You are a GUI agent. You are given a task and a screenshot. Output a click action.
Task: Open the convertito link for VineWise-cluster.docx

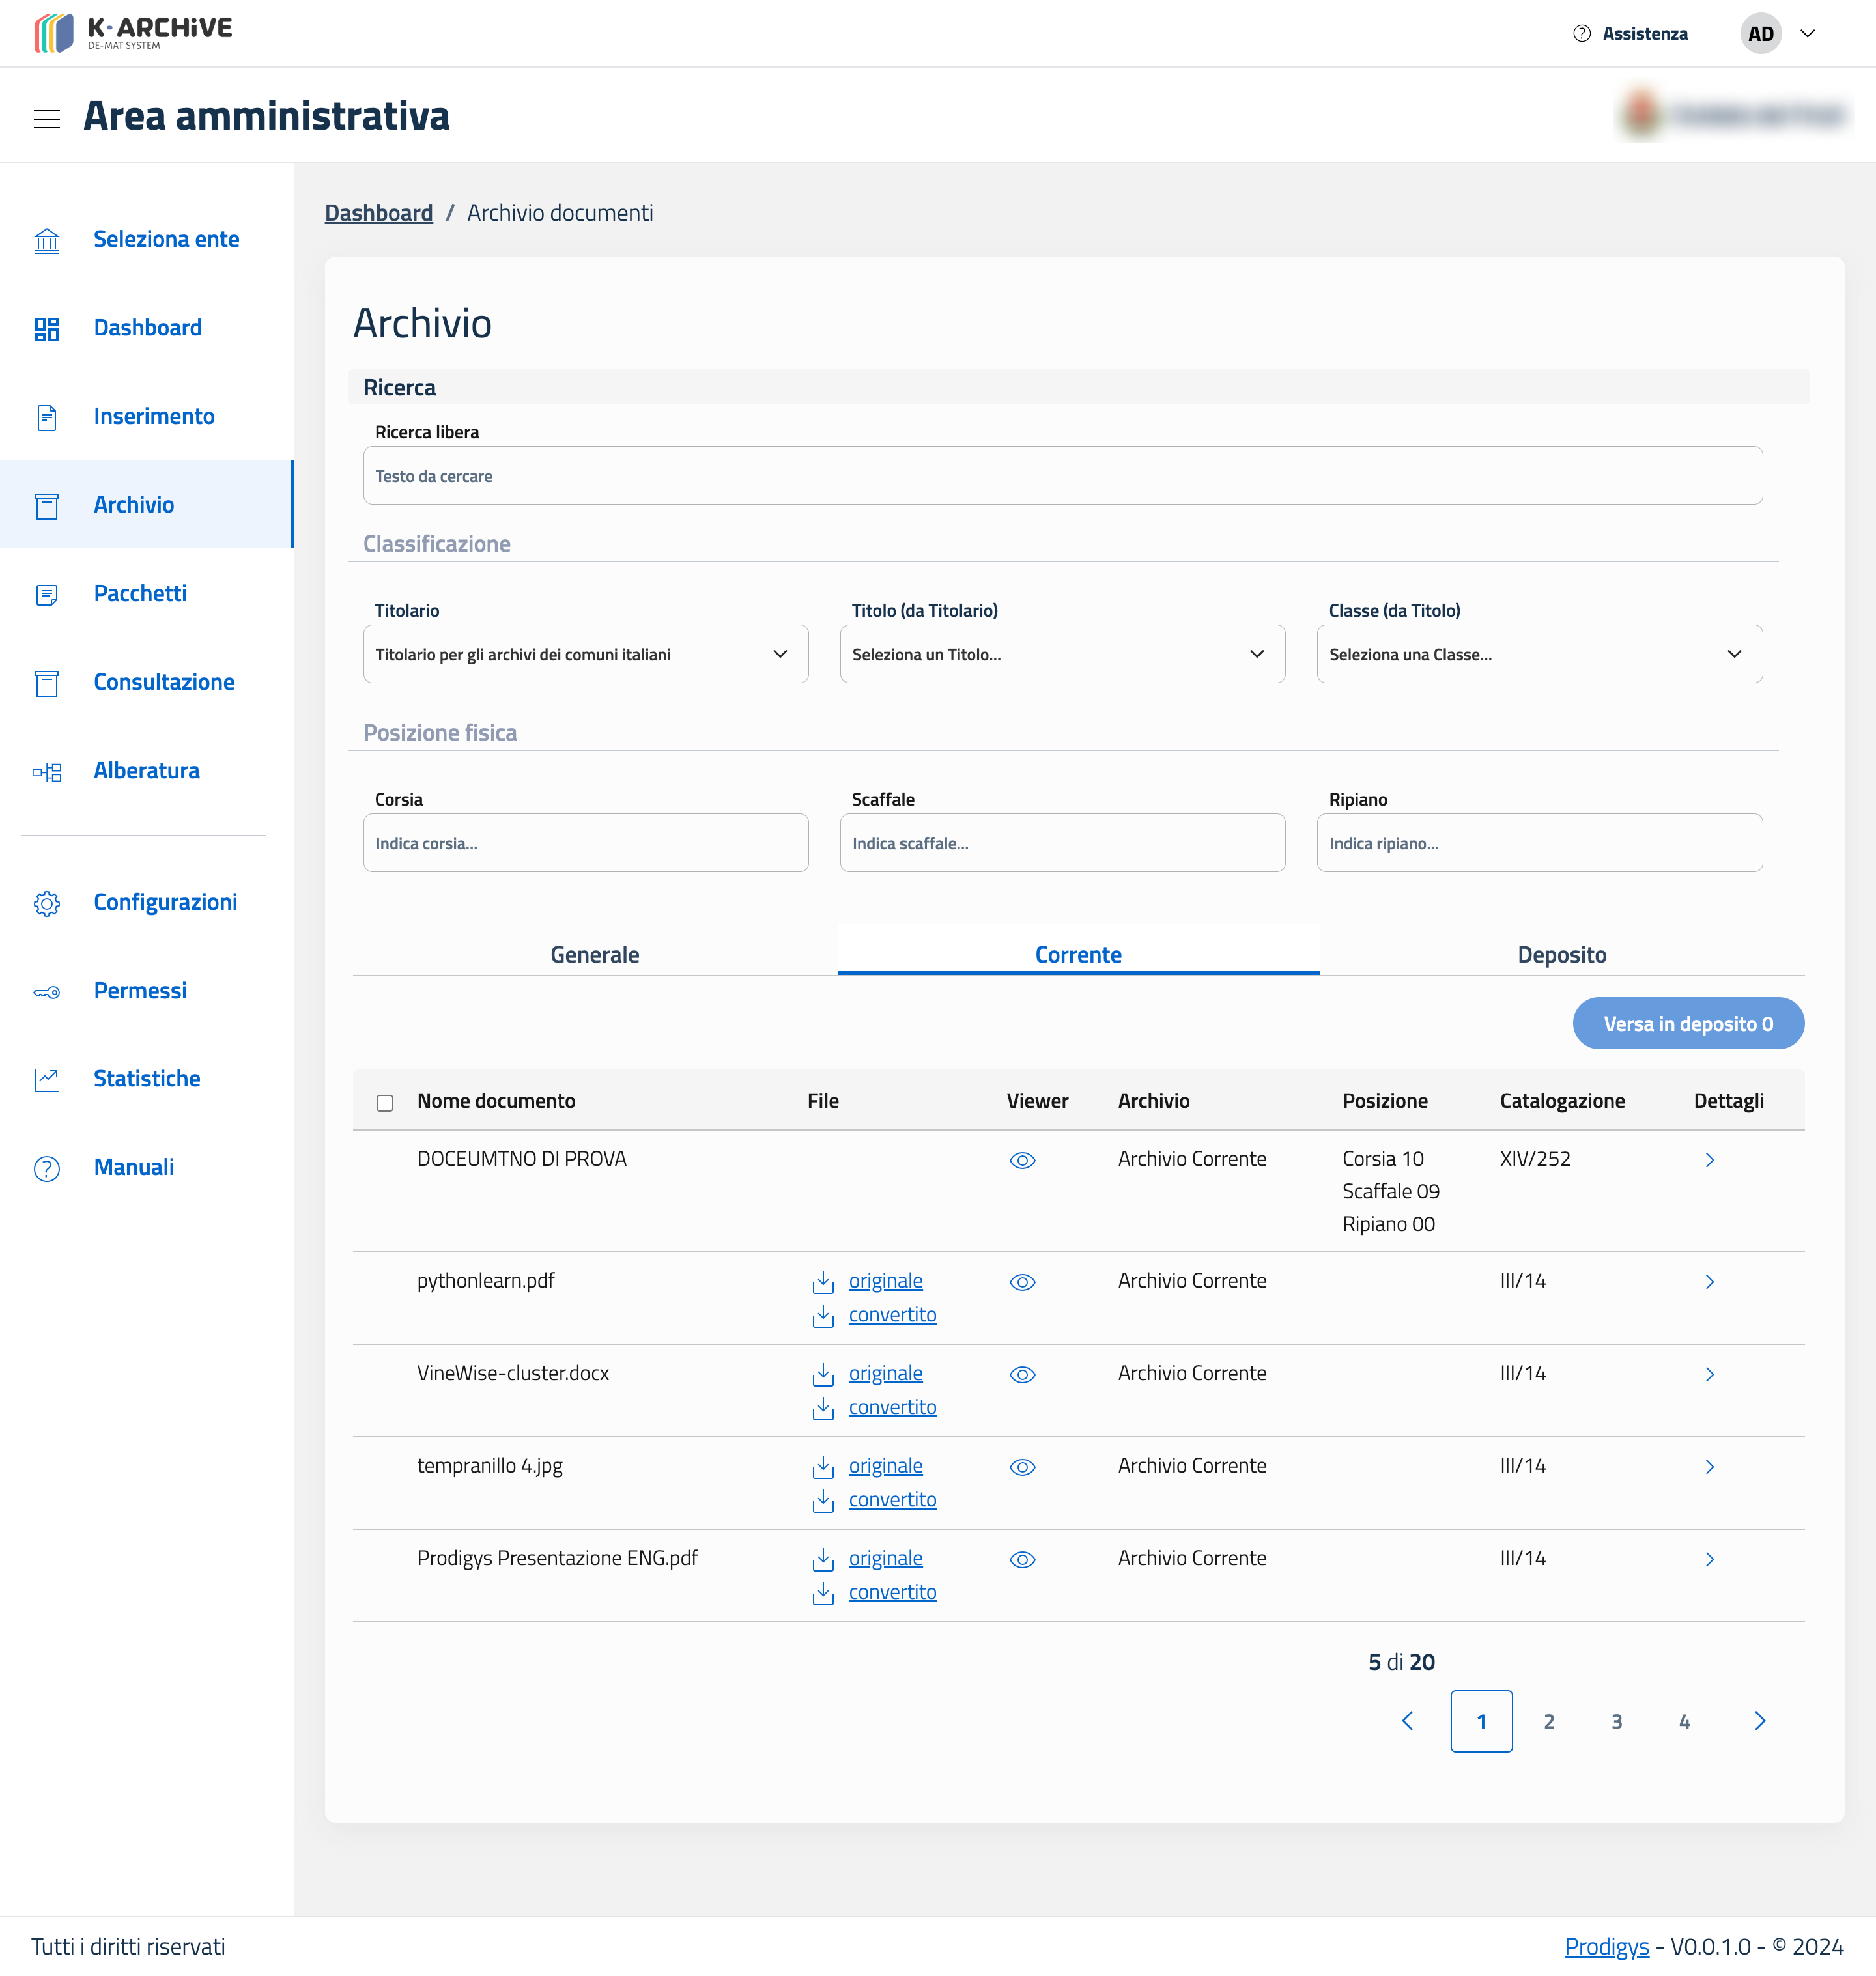click(x=892, y=1407)
